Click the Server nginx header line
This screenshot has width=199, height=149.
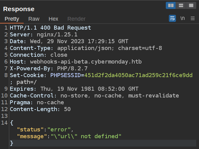[44, 35]
